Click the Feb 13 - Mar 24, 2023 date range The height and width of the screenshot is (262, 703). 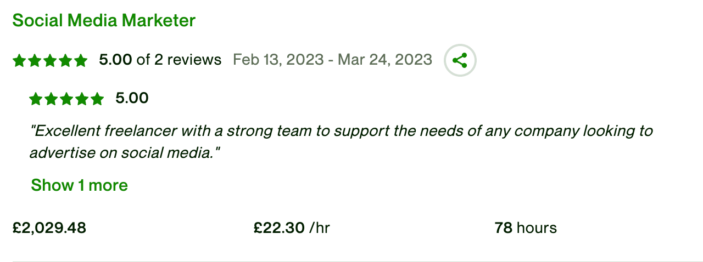coord(332,60)
